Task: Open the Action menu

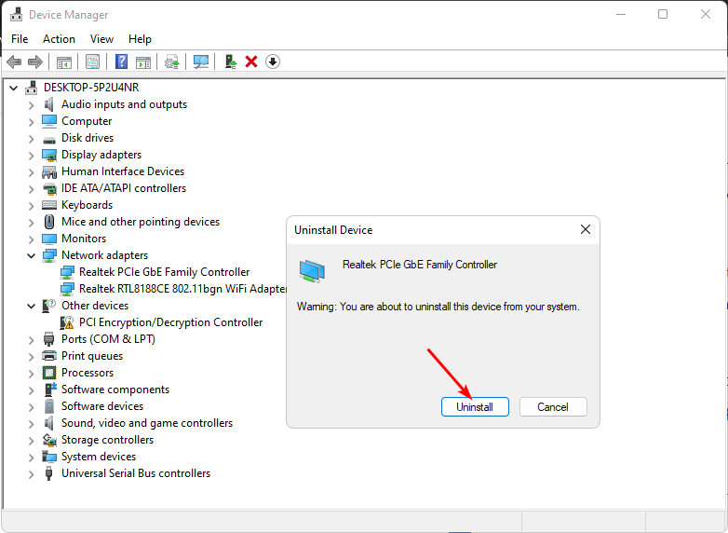Action: point(59,39)
